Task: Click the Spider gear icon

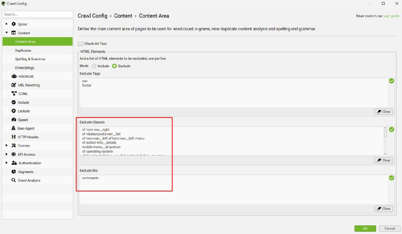Action: [14, 24]
